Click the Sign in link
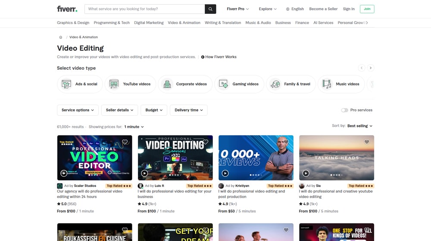Viewport: 431px width, 241px height. pos(349,9)
